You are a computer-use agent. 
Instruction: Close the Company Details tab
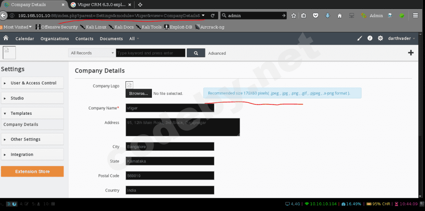click(x=63, y=5)
